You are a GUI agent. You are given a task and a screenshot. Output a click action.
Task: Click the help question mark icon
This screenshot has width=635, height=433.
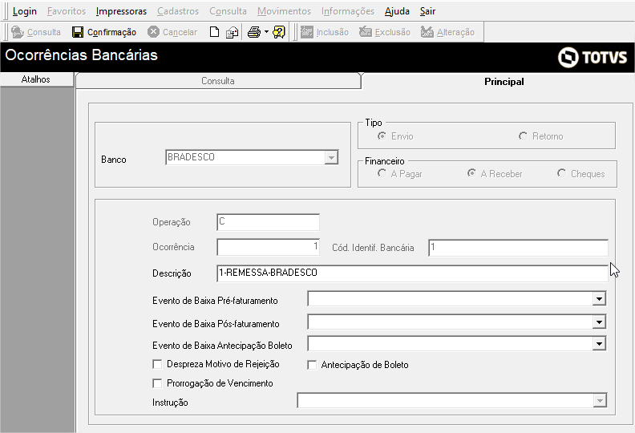pyautogui.click(x=279, y=32)
